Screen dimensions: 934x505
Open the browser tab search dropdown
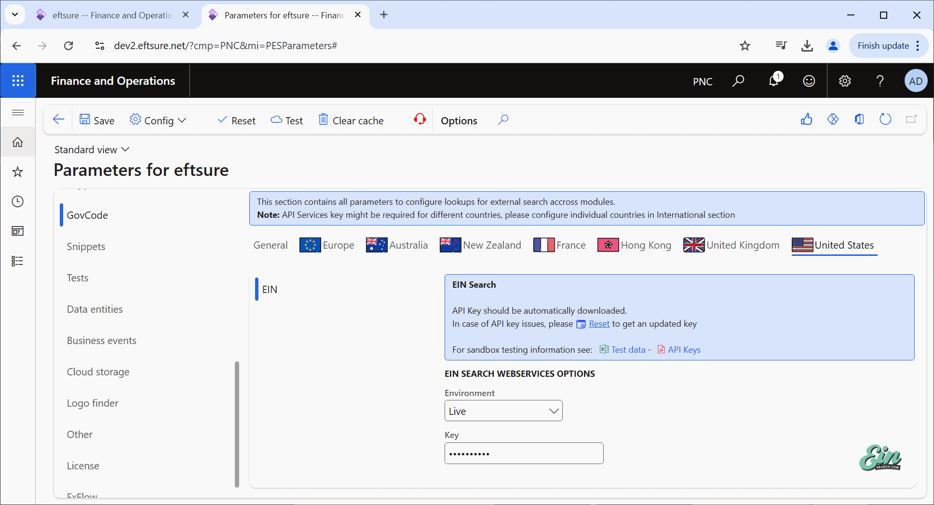[15, 15]
